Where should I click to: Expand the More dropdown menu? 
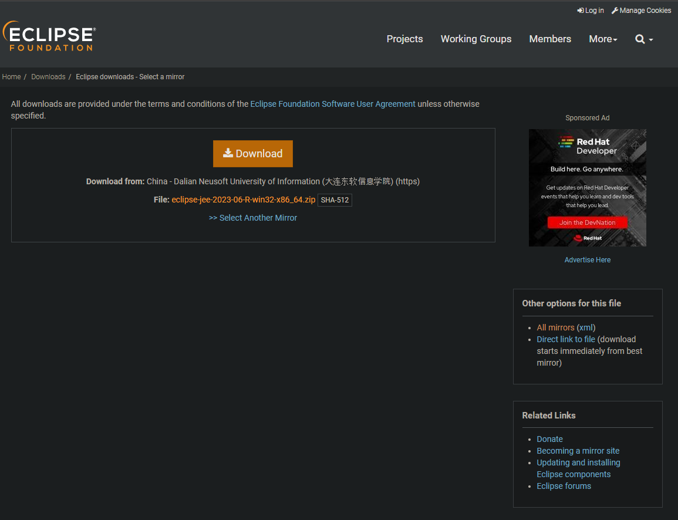[603, 39]
